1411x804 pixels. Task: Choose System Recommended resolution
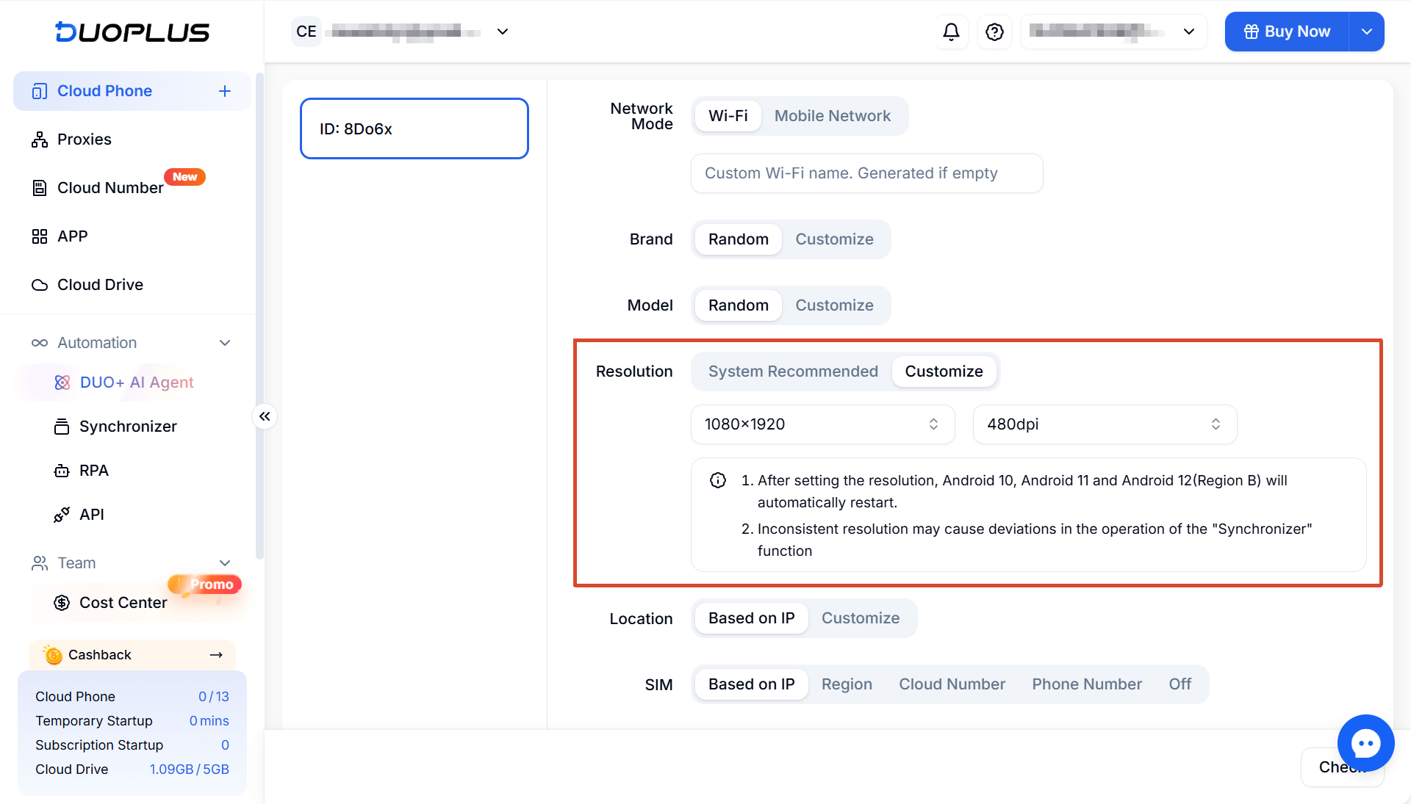coord(793,372)
